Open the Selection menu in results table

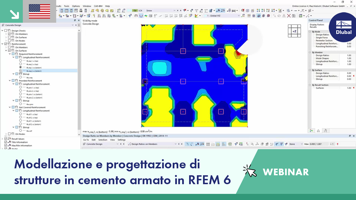[x=103, y=140]
